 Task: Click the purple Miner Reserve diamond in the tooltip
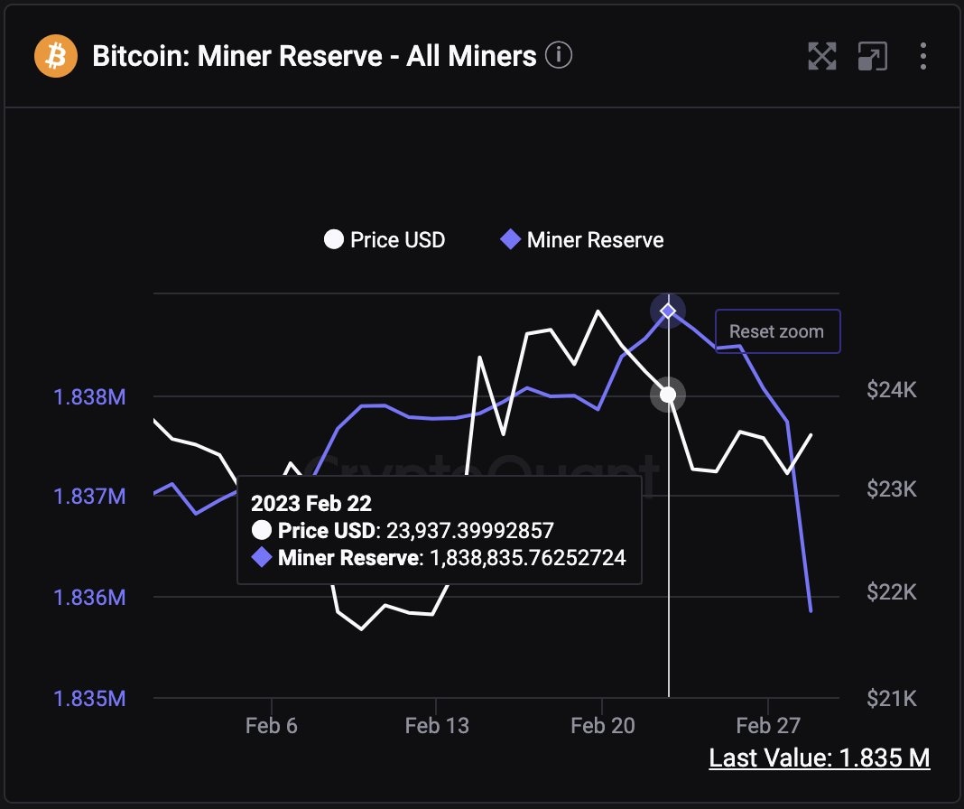coord(261,559)
